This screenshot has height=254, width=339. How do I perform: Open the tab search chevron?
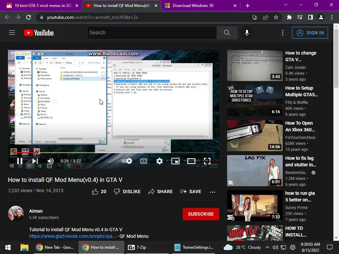[286, 5]
